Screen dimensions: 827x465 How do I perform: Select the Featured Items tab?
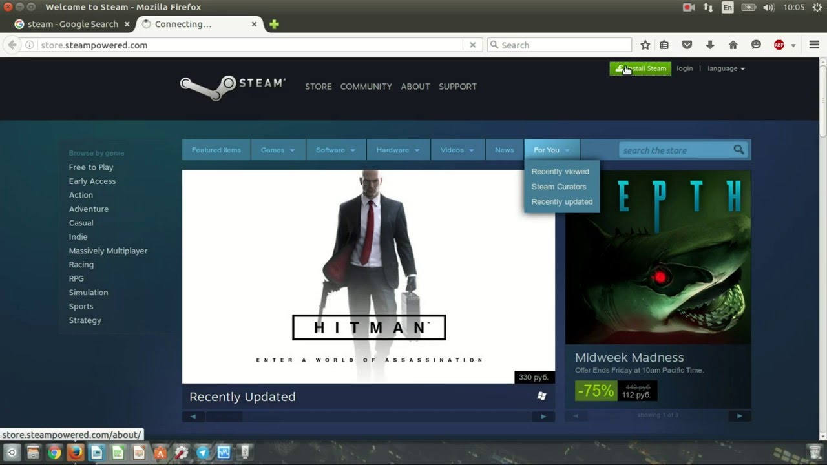tap(216, 150)
